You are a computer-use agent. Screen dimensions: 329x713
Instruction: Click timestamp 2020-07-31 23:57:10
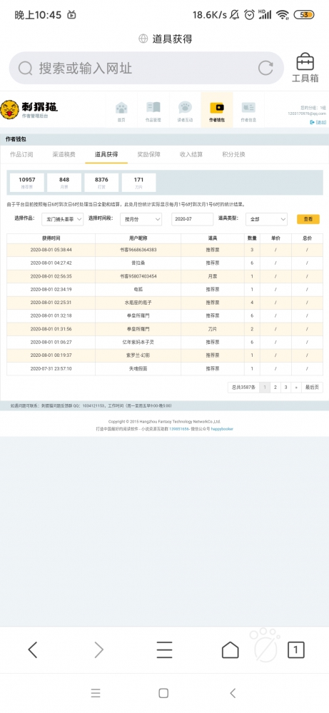tap(51, 368)
